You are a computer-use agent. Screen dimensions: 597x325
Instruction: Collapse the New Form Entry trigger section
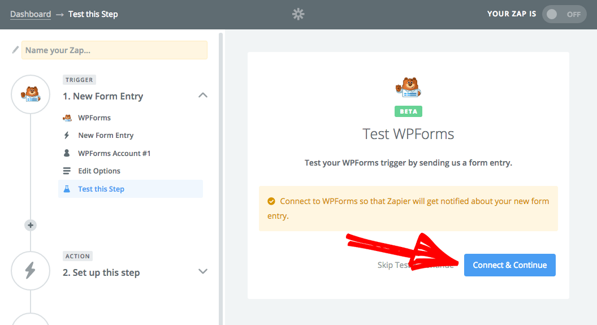pyautogui.click(x=203, y=96)
